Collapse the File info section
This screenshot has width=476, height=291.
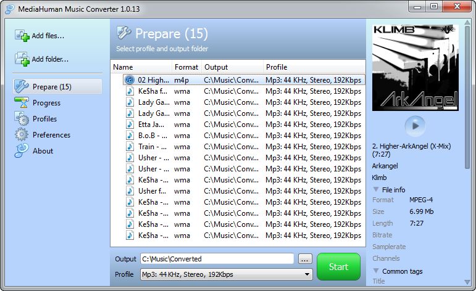click(x=376, y=189)
